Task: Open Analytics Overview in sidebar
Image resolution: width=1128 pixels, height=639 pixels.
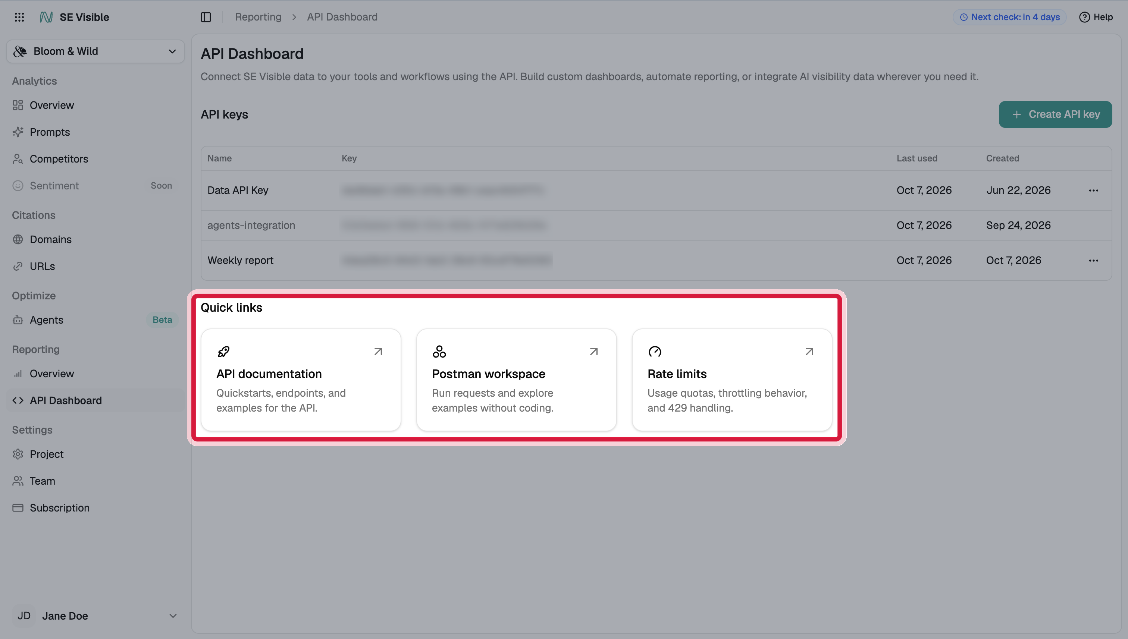Action: 95,106
